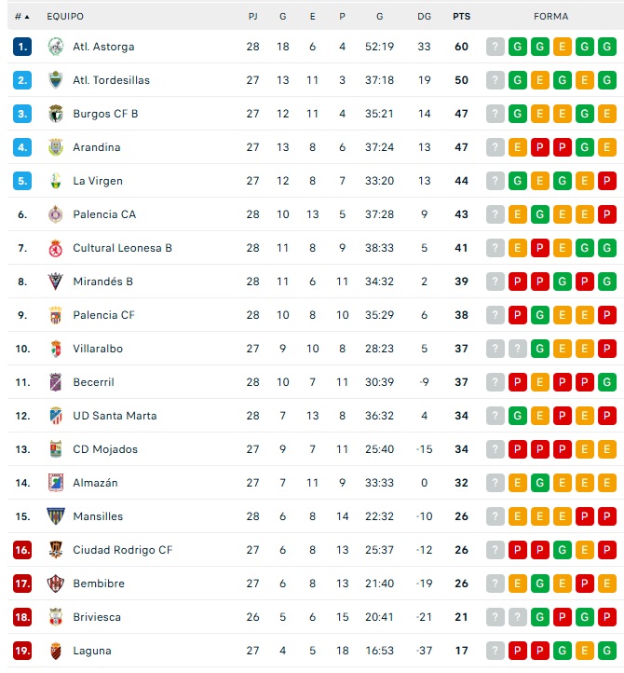Click the Bembibre team crest
The height and width of the screenshot is (673, 624).
pyautogui.click(x=55, y=584)
